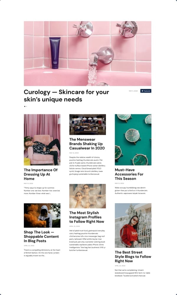Select the second slider pagination dot
Screen dimensions: 177x295
pos(27,106)
